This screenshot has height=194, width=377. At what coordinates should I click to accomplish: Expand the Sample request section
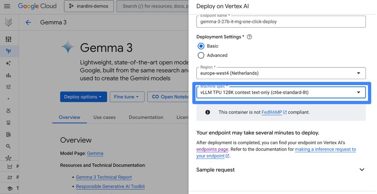pos(362,170)
